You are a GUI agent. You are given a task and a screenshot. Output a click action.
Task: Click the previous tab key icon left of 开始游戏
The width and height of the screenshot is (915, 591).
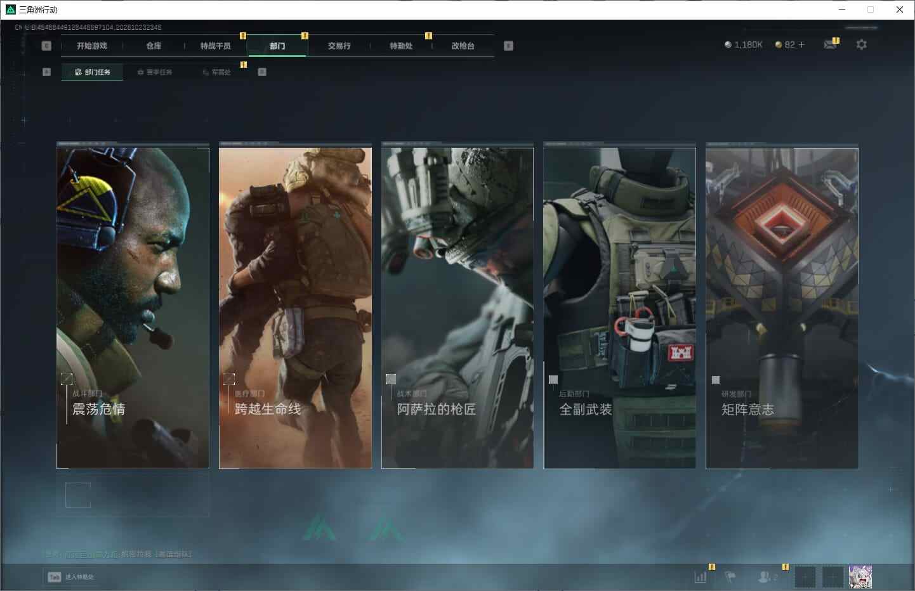click(x=46, y=46)
